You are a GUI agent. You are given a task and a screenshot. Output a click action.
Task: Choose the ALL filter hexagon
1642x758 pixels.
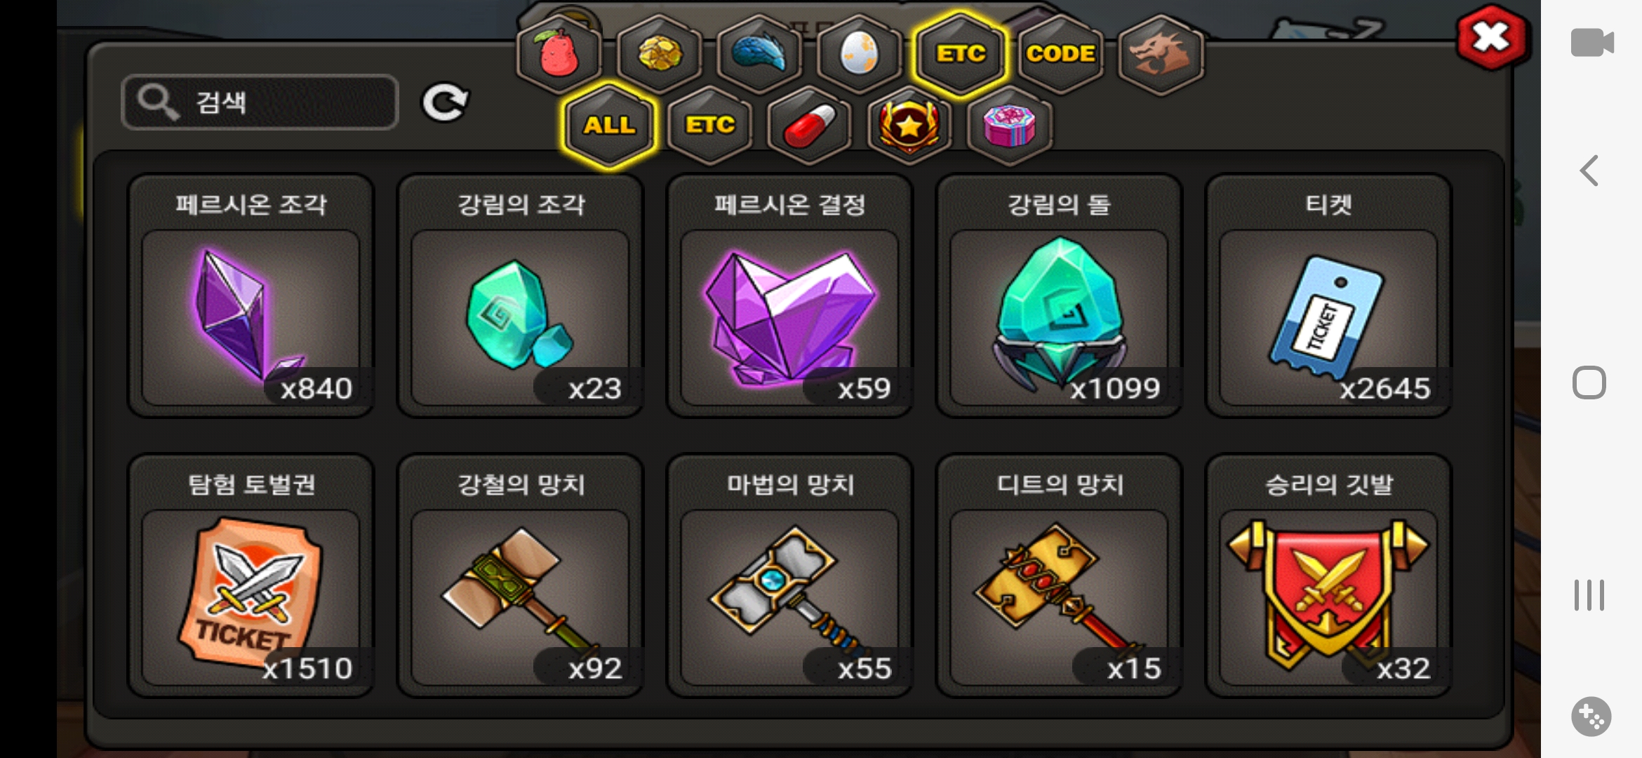point(610,126)
